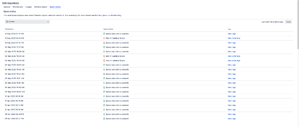Click Log column header
Image resolution: width=299 pixels, height=127 pixels.
229,29
